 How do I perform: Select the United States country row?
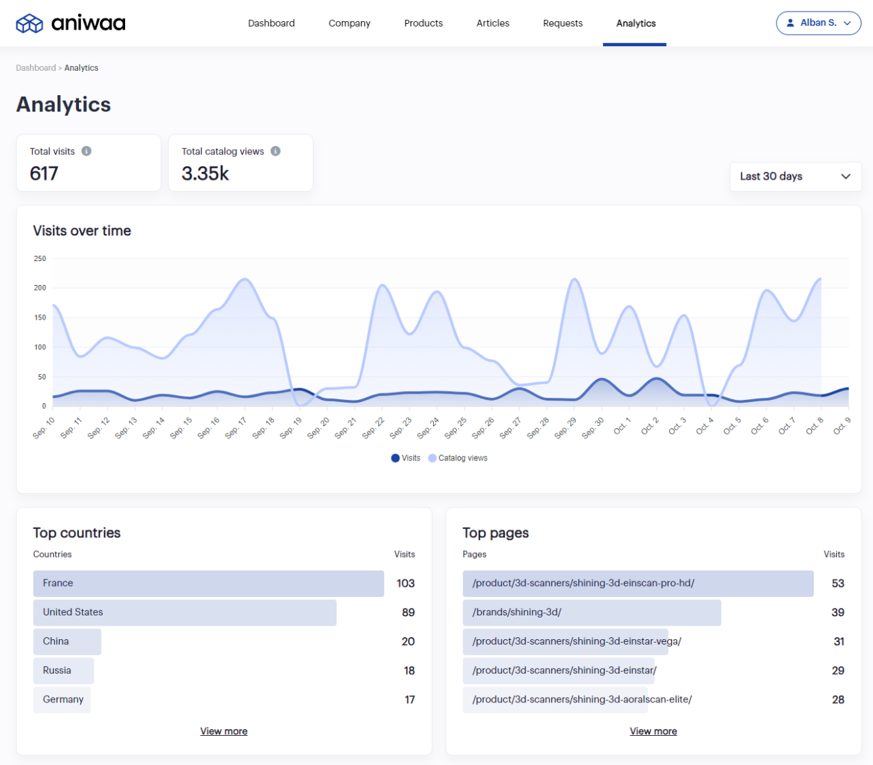224,613
